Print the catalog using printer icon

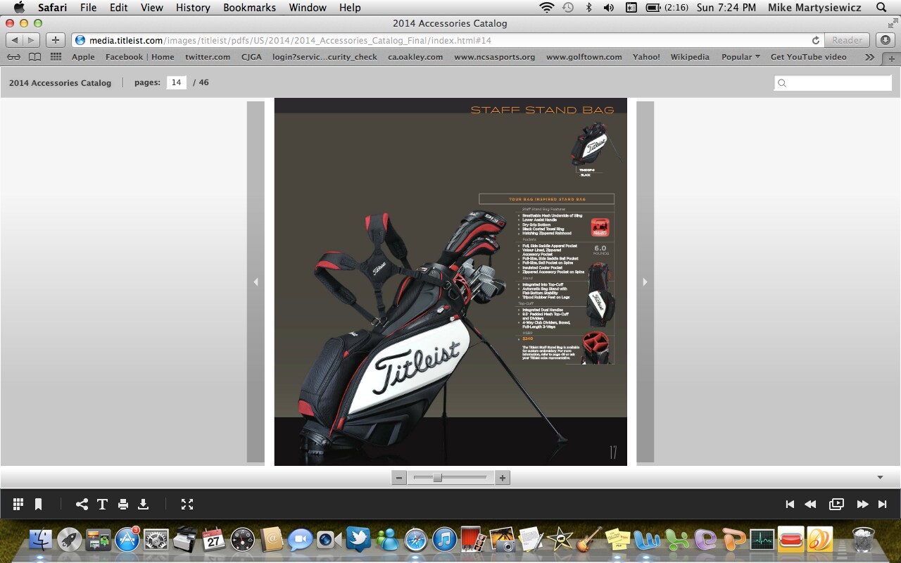123,504
